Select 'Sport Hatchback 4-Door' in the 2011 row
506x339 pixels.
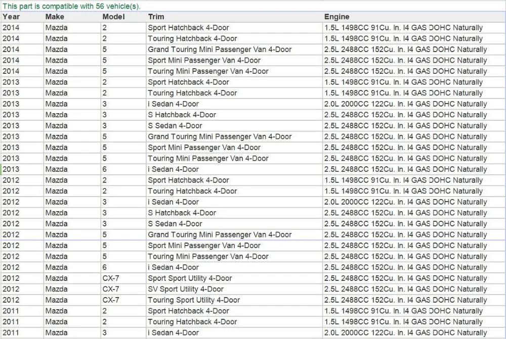188,311
